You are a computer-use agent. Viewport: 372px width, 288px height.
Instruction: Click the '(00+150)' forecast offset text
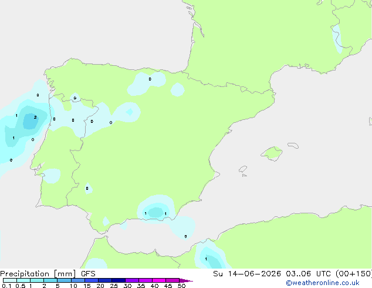[x=354, y=274]
